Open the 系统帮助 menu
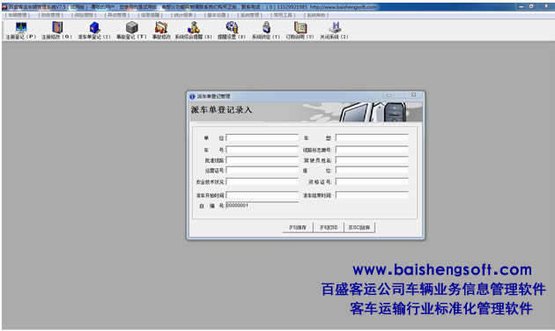 [316, 15]
